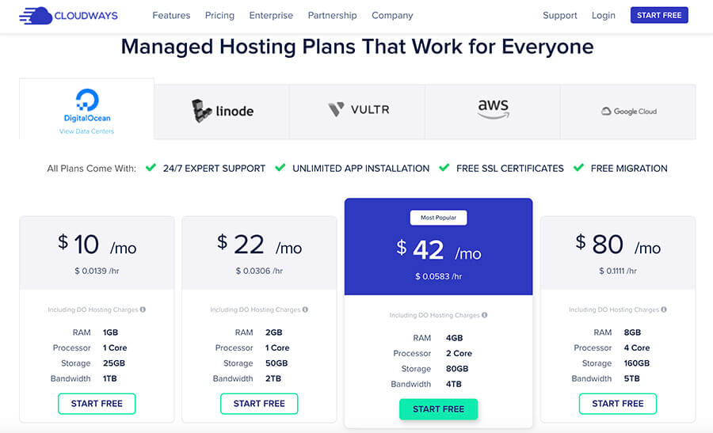Open info icon in $80 plan
This screenshot has width=713, height=433.
pos(664,310)
